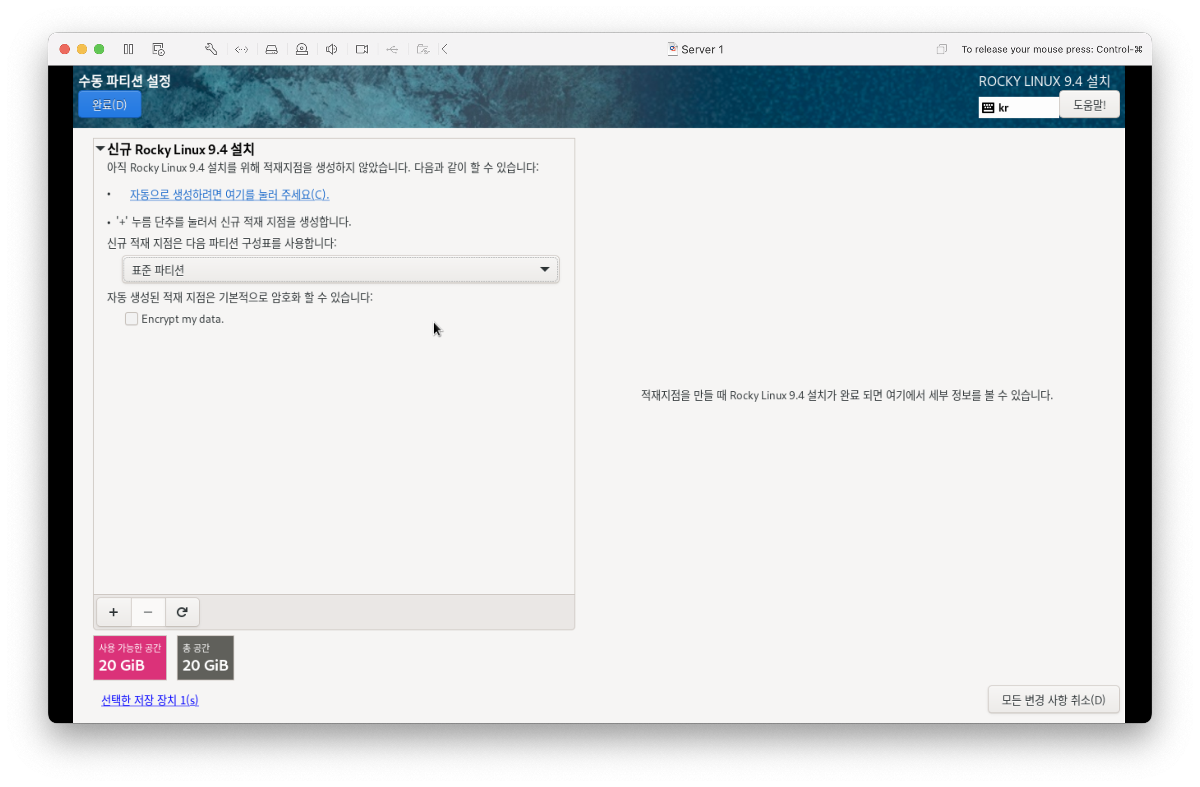Add a new mount point with plus button
Screen dimensions: 1200x787
click(113, 612)
